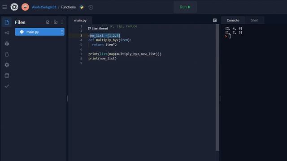Open the hamburger menu

4,7
